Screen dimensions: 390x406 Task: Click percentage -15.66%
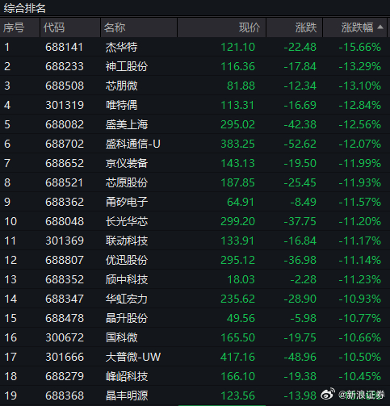click(360, 47)
